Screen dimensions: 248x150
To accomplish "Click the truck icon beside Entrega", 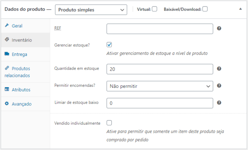I will [x=7, y=54].
